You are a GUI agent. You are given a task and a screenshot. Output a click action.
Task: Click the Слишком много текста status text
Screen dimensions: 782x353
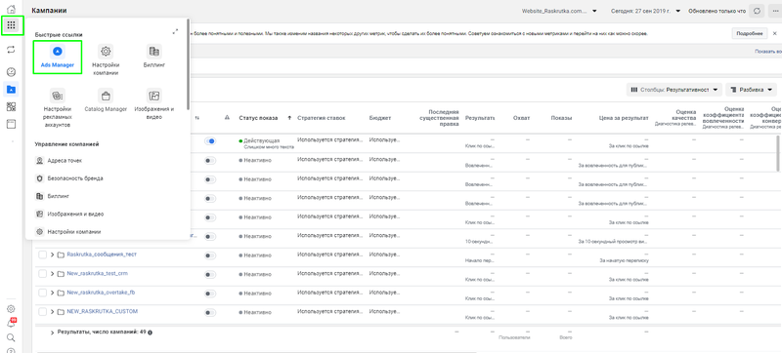[268, 147]
